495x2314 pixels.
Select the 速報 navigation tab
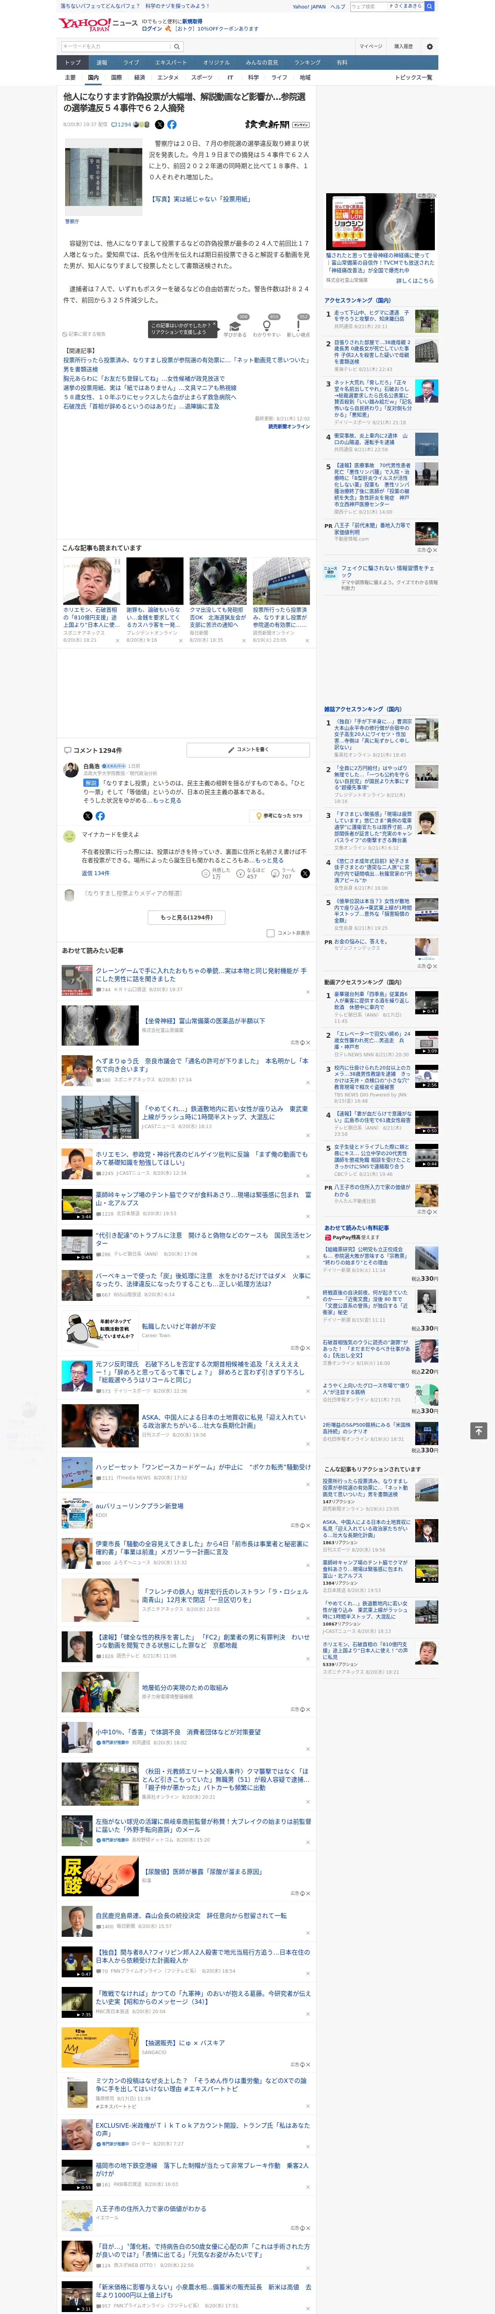tap(101, 63)
